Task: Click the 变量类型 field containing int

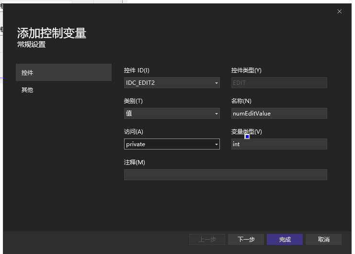Action: (x=279, y=144)
